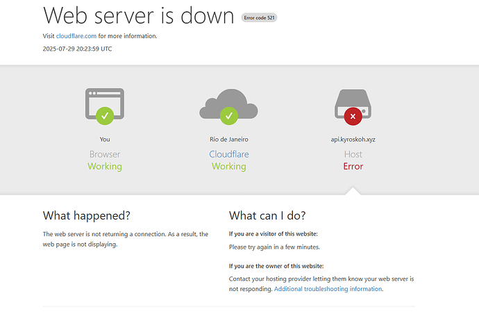The image size is (479, 321).
Task: Click the 'You' label under browser
Action: pos(105,140)
